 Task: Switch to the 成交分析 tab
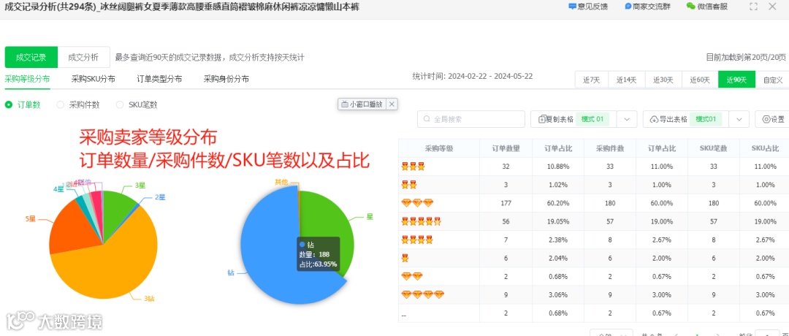(83, 58)
